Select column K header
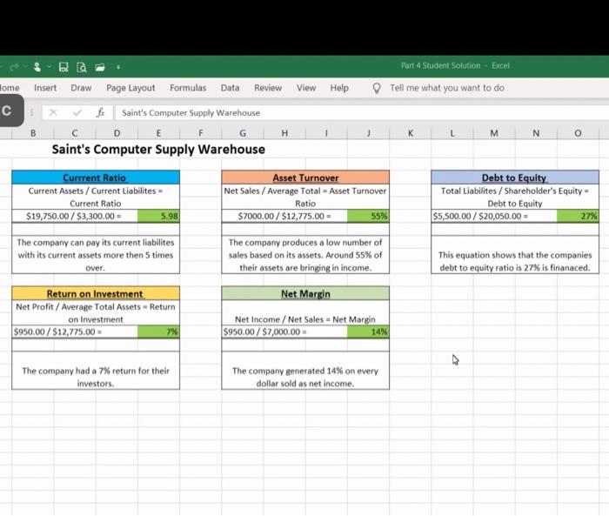 pyautogui.click(x=410, y=133)
